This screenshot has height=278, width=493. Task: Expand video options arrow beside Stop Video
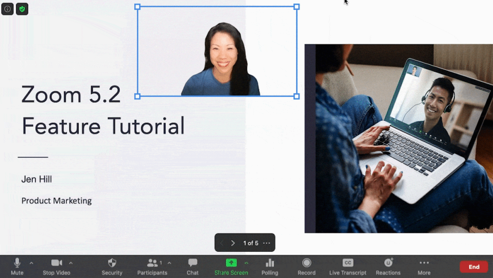[71, 263]
